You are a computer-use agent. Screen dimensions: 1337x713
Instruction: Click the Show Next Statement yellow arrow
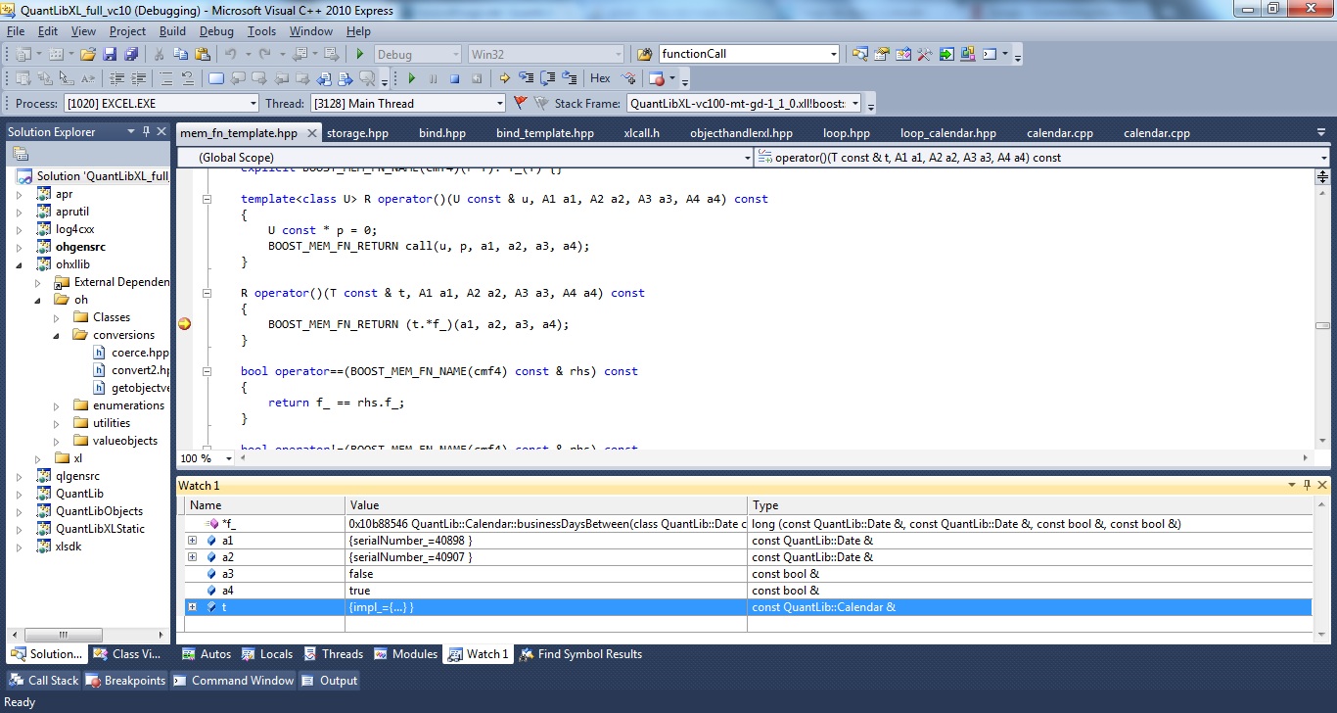[505, 78]
